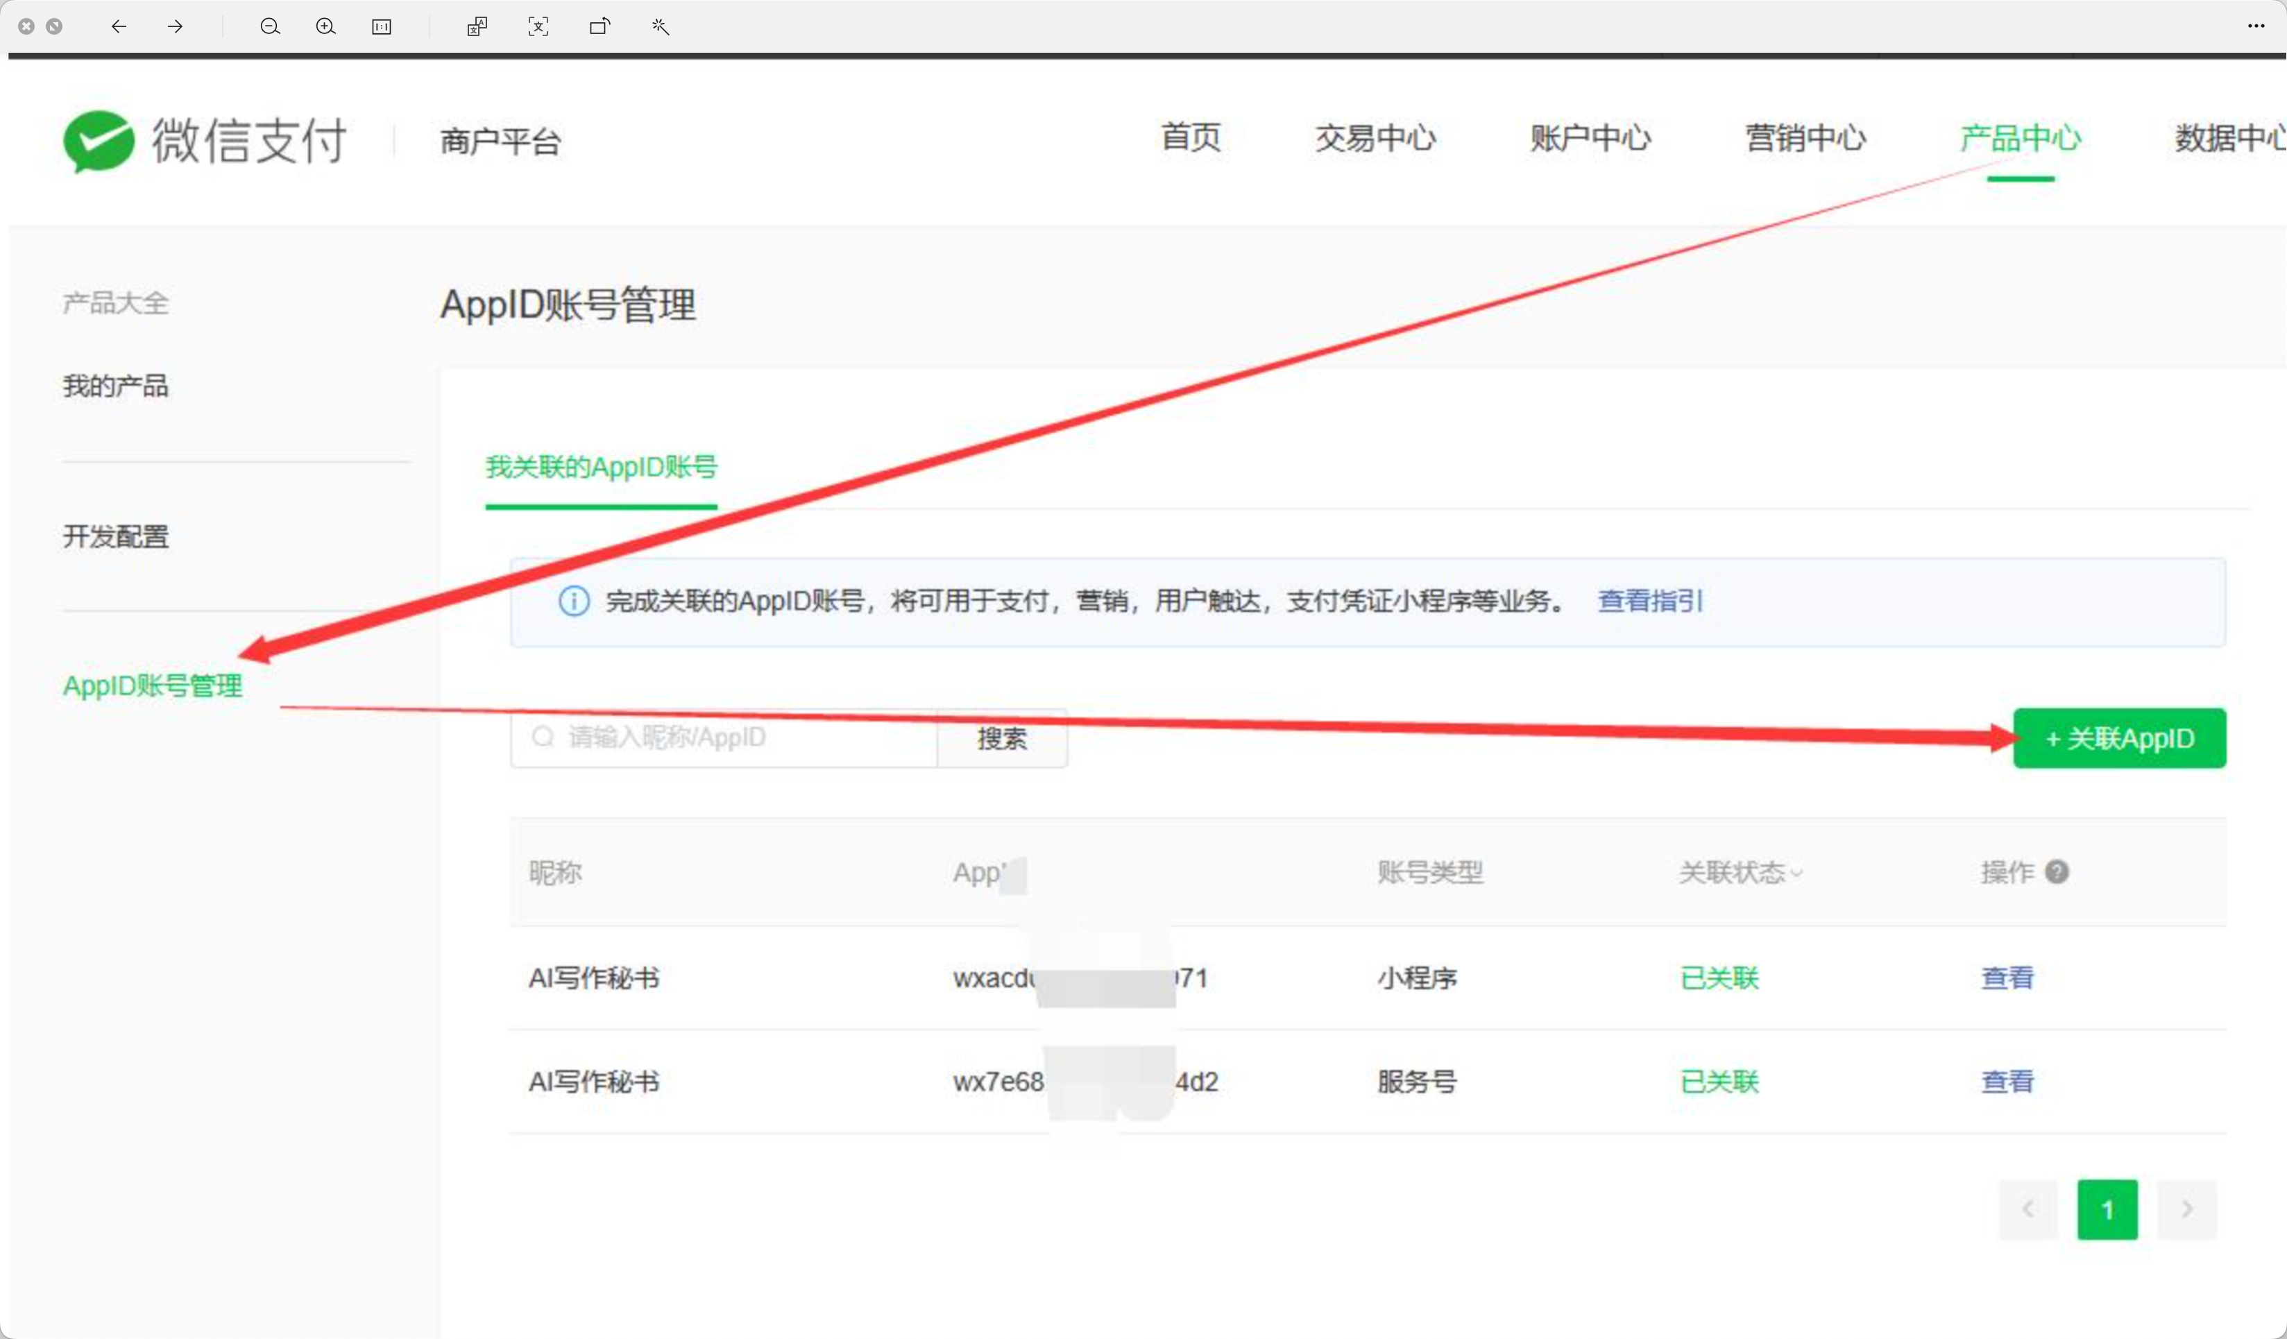The width and height of the screenshot is (2287, 1339).
Task: Select the 我关联的AppID账号 tab
Action: [x=602, y=467]
